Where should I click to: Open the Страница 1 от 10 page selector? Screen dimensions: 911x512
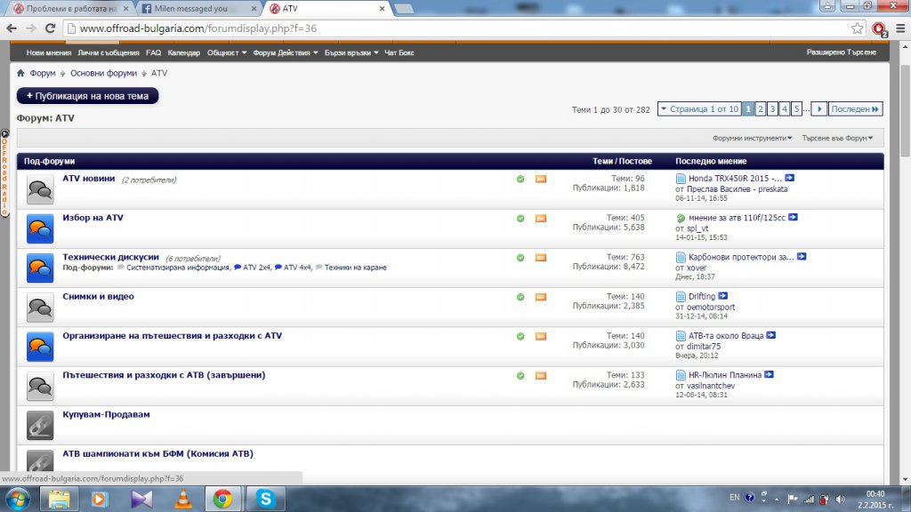[699, 109]
